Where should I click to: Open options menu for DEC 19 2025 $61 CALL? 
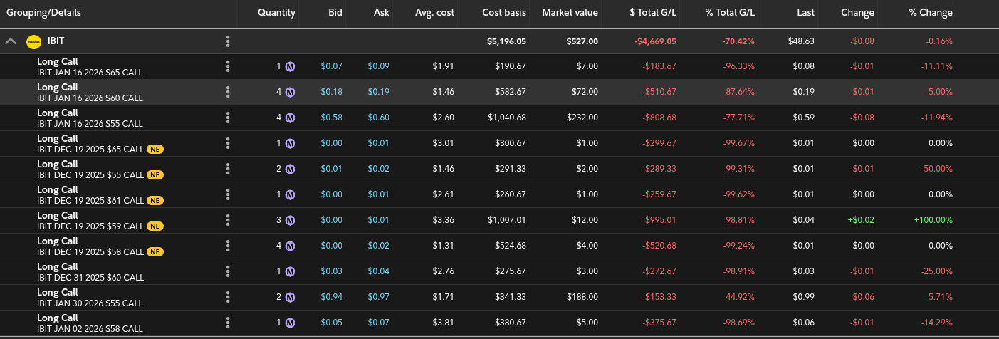228,194
